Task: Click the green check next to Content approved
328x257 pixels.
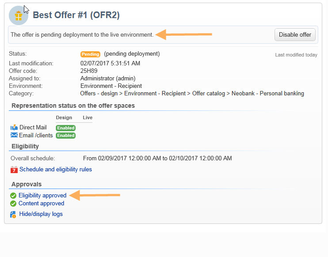Action: point(13,204)
